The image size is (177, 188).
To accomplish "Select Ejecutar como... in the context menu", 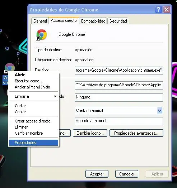I will pos(34,81).
